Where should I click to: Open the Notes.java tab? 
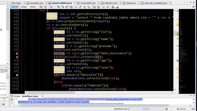(131, 3)
